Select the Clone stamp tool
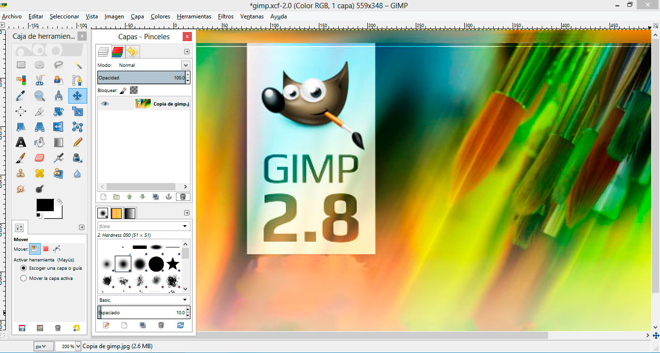The height and width of the screenshot is (353, 660). click(21, 173)
